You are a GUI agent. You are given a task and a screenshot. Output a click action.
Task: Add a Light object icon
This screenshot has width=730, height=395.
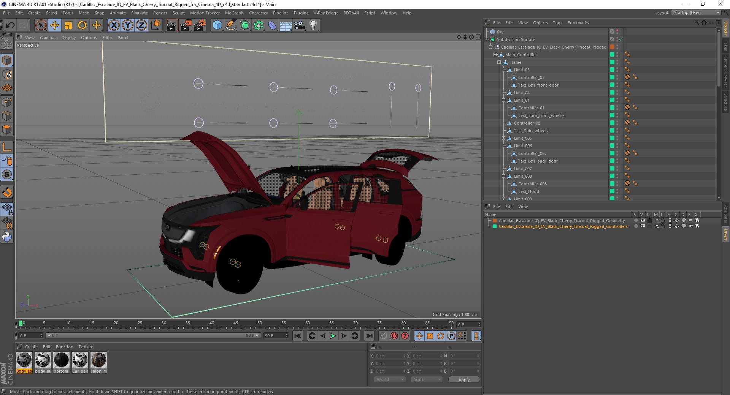click(x=313, y=25)
